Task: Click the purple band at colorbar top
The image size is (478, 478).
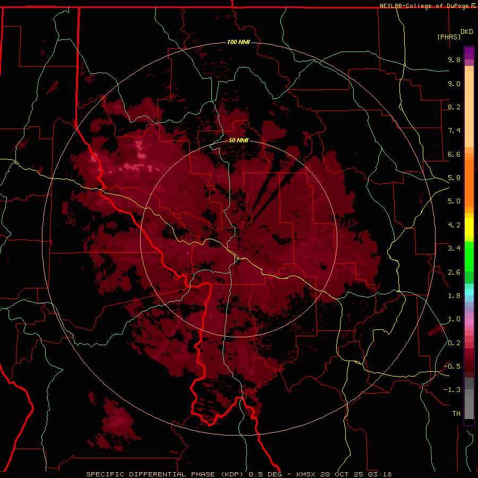Action: (x=469, y=53)
